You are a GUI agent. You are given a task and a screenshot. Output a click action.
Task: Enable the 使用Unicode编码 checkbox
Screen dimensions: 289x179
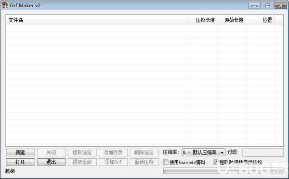click(166, 162)
